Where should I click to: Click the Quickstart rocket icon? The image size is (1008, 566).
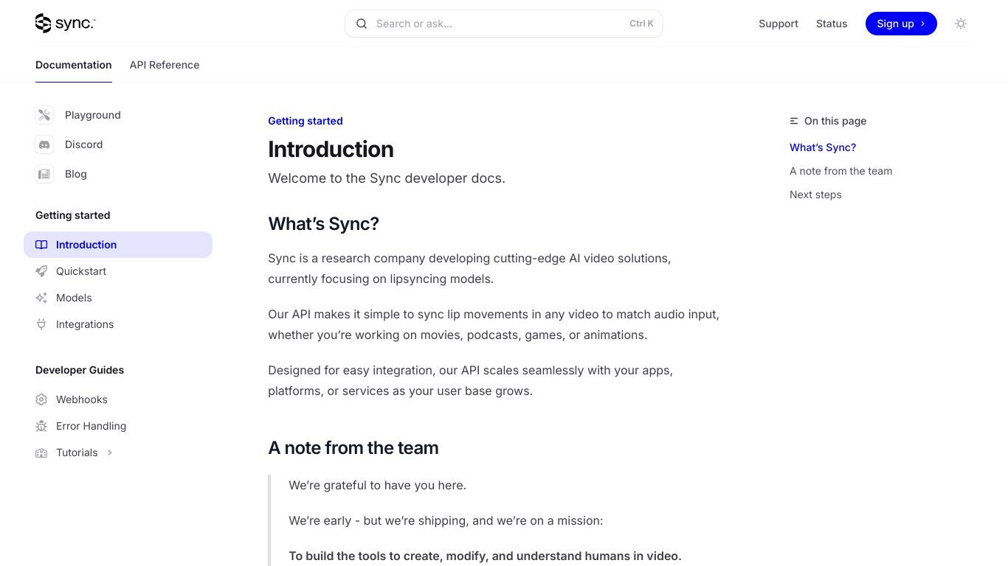pyautogui.click(x=41, y=271)
